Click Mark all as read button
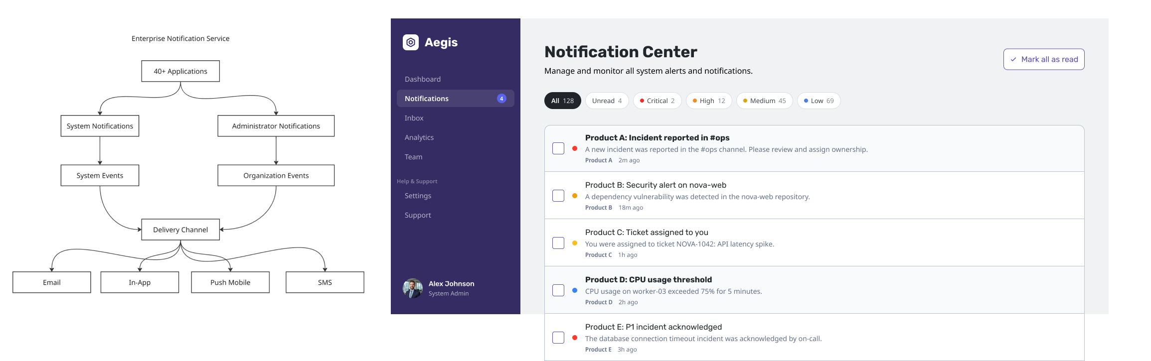Image resolution: width=1151 pixels, height=361 pixels. tap(1044, 59)
